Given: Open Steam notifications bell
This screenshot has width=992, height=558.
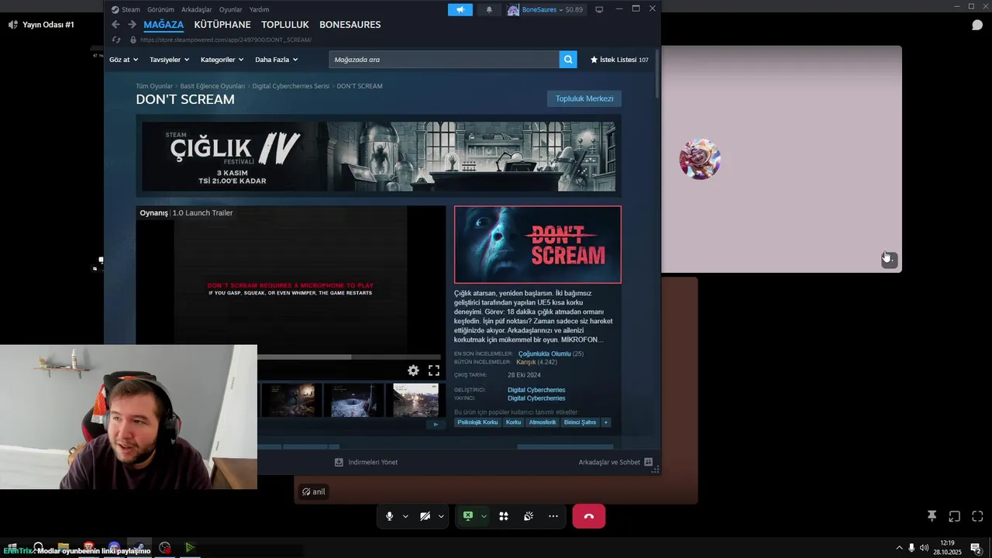Looking at the screenshot, I should click(x=489, y=9).
